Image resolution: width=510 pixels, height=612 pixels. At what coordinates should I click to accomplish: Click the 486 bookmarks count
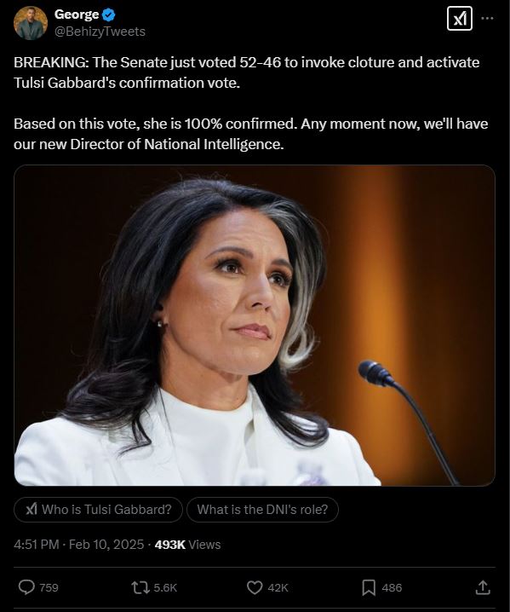click(x=392, y=587)
